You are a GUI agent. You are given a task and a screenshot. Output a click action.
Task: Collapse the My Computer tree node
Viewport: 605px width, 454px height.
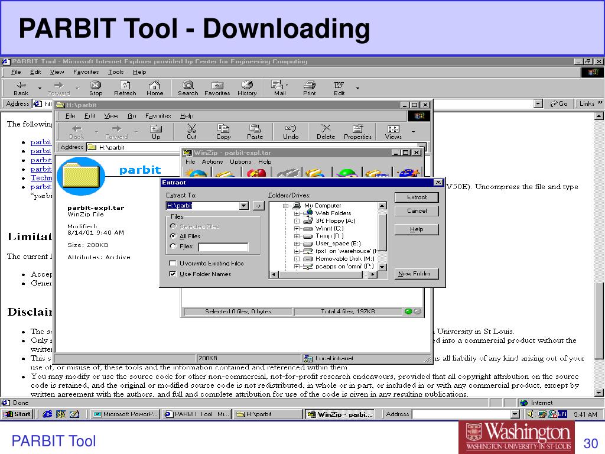pyautogui.click(x=285, y=206)
